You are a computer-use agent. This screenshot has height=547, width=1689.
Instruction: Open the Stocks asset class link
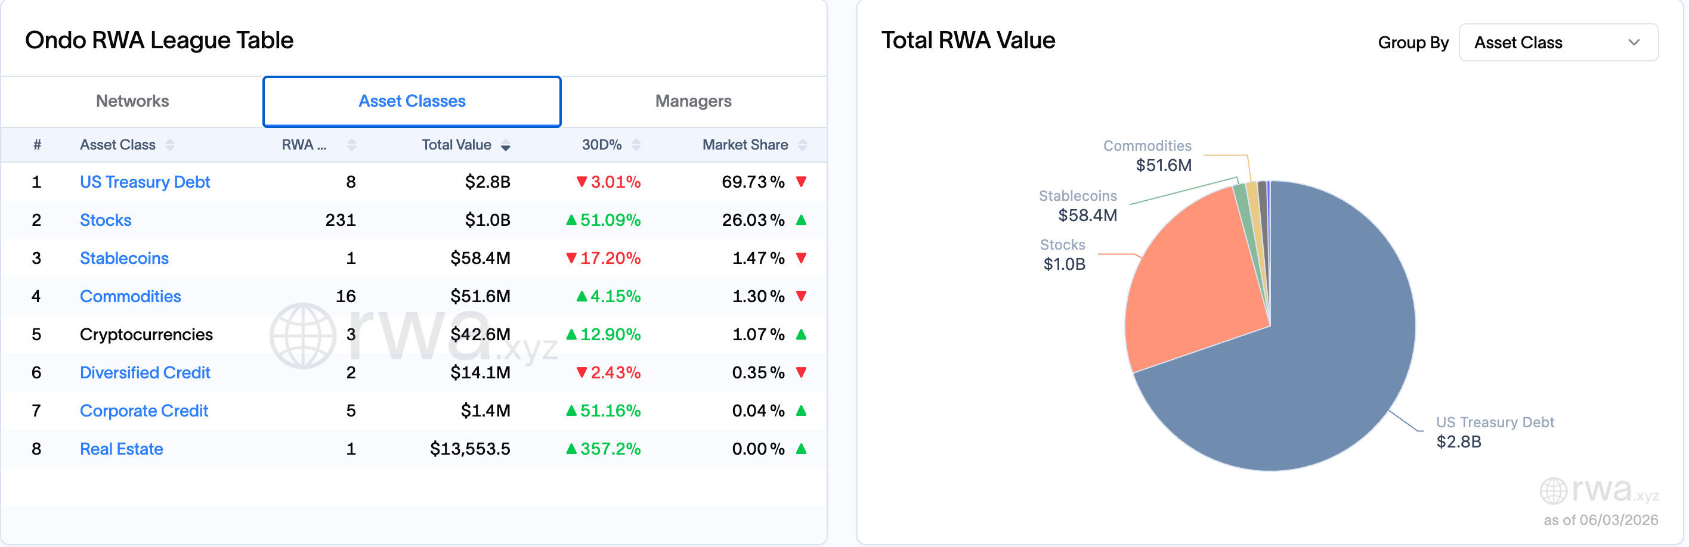coord(106,220)
